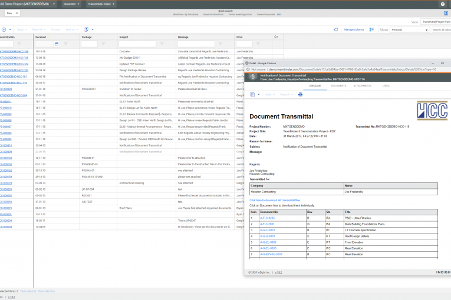This screenshot has height=300, width=451.
Task: Click the Manage columns link
Action: 354,29
